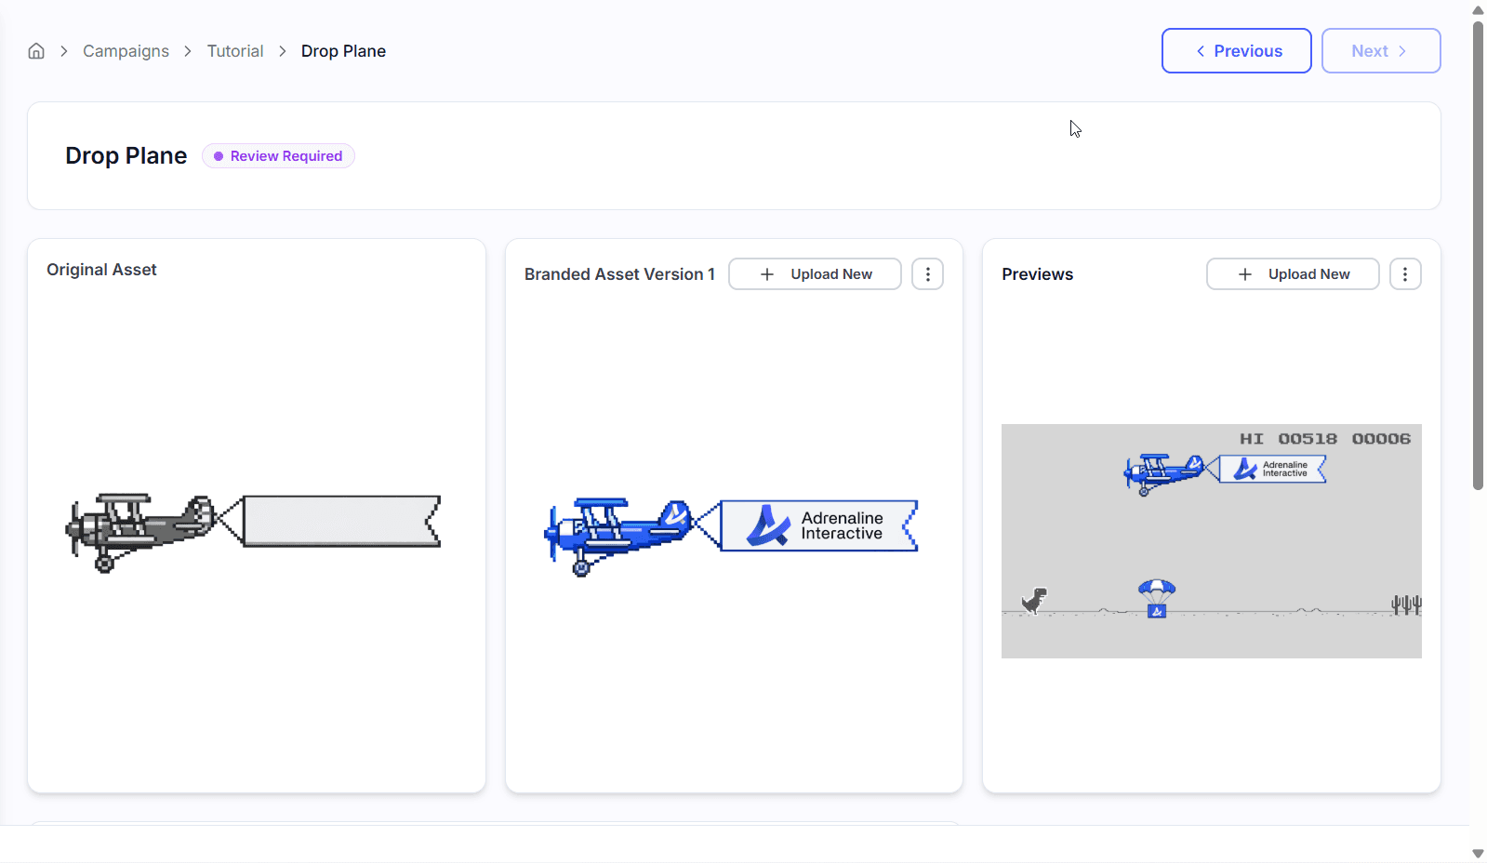
Task: Go to the Tutorial breadcrumb link
Action: pyautogui.click(x=235, y=51)
